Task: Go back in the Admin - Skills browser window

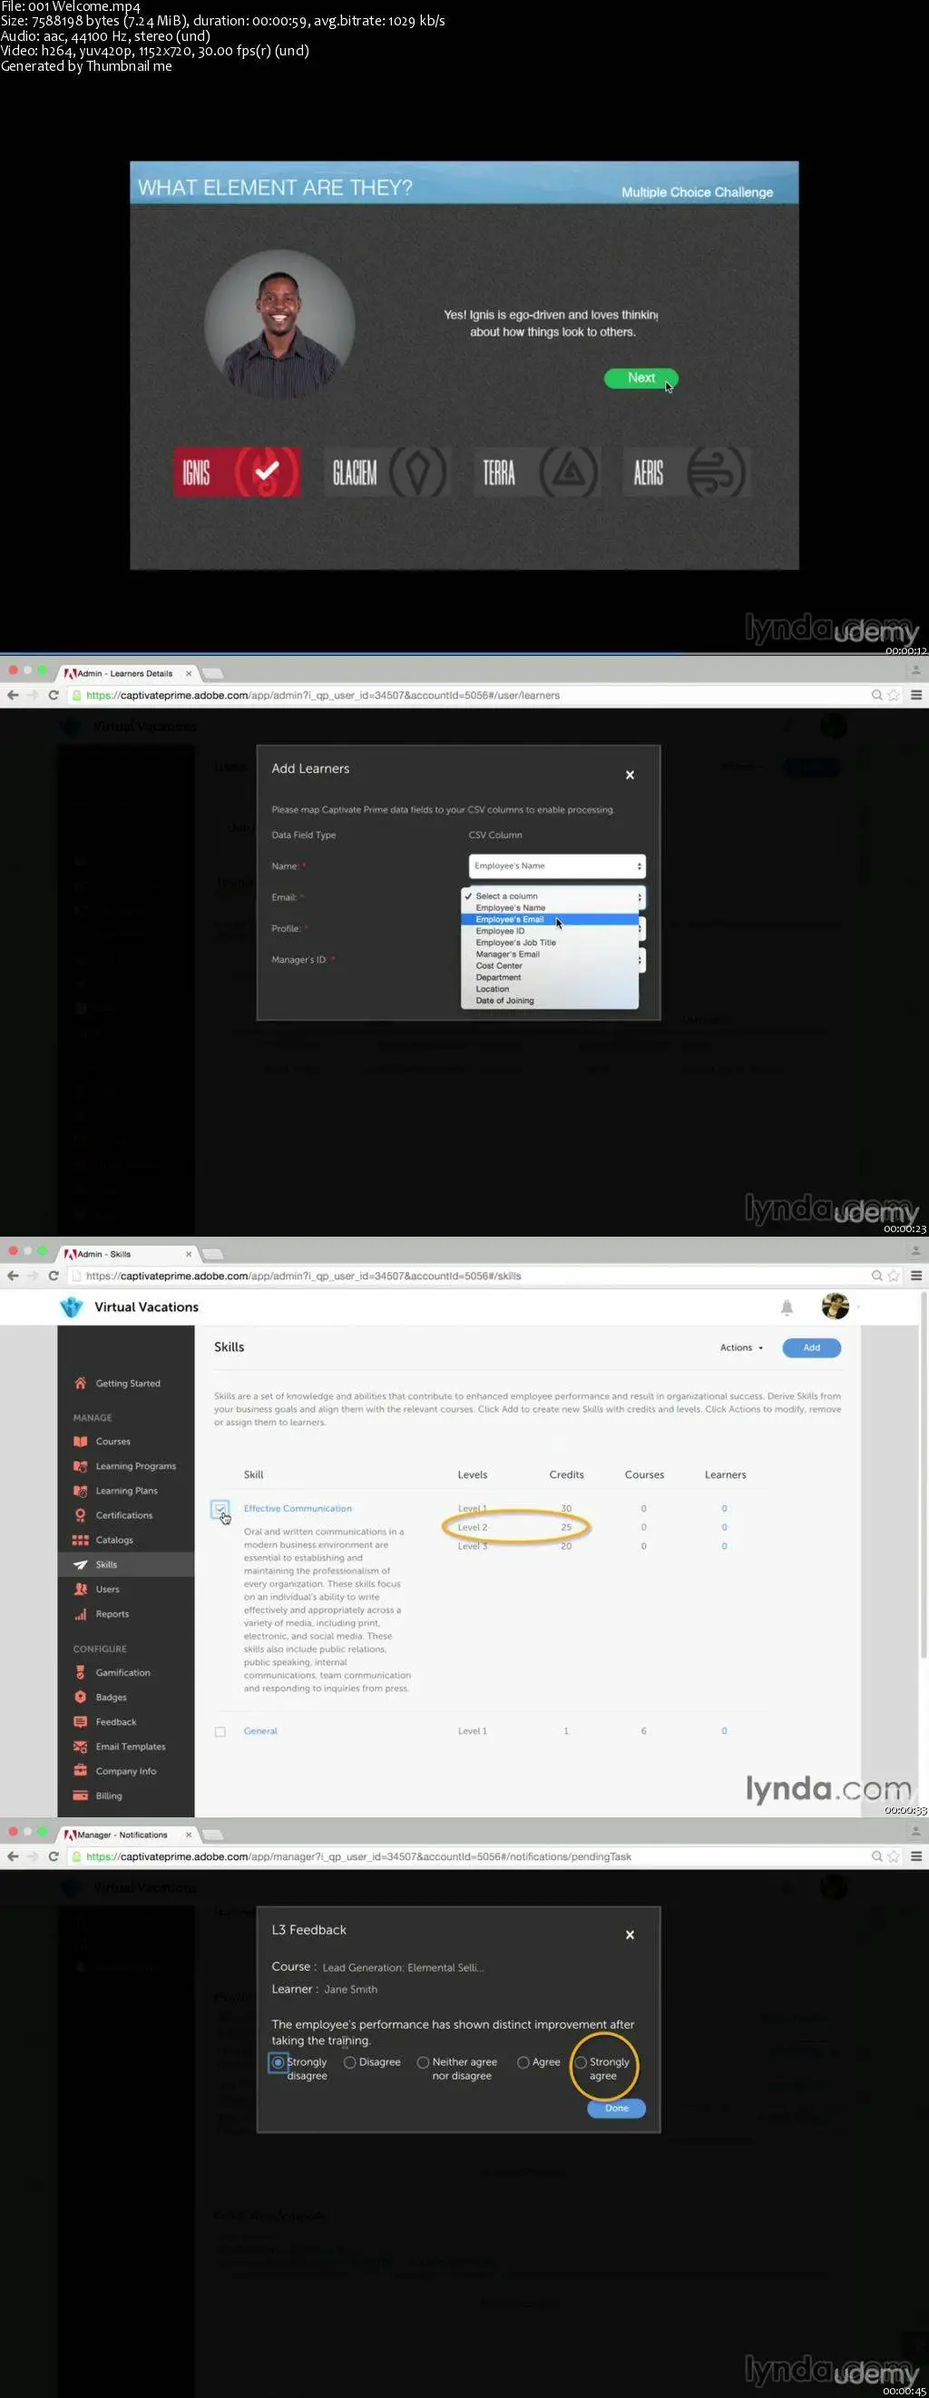Action: (x=12, y=1277)
